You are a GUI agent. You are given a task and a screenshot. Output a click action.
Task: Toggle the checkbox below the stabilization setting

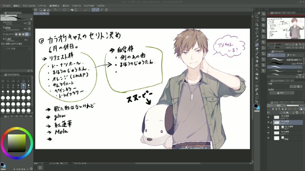[x=2, y=44]
